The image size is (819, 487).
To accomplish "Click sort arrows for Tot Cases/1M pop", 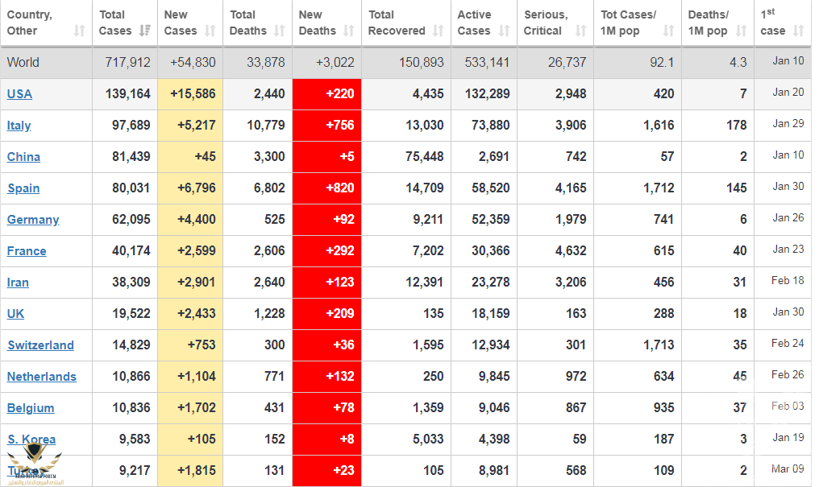I will point(668,31).
